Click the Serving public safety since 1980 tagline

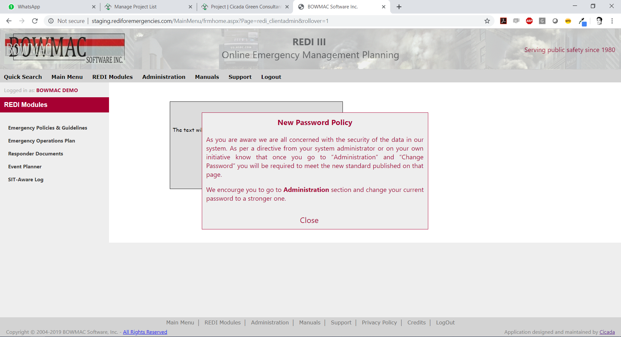(570, 50)
